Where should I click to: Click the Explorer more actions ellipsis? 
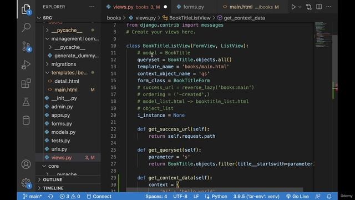[92, 7]
